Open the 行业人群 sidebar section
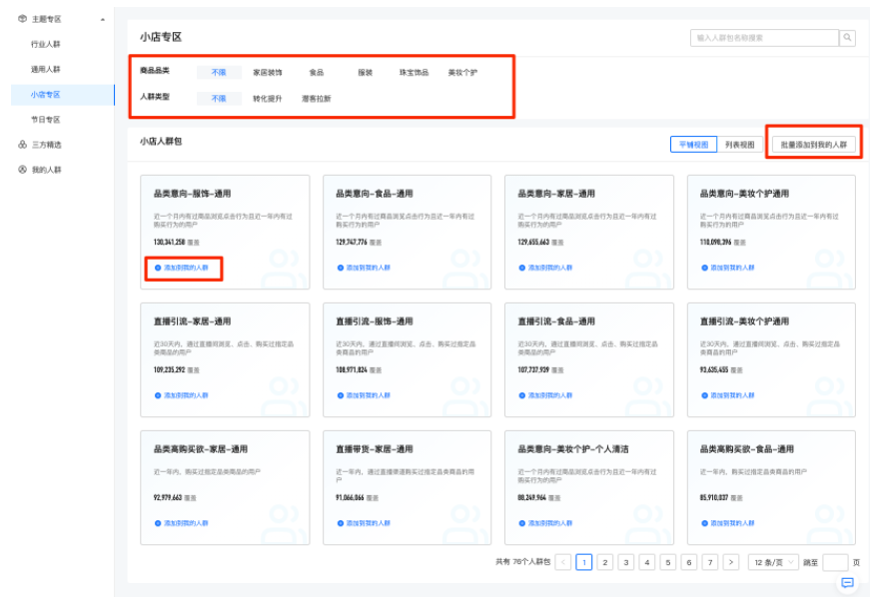 46,44
